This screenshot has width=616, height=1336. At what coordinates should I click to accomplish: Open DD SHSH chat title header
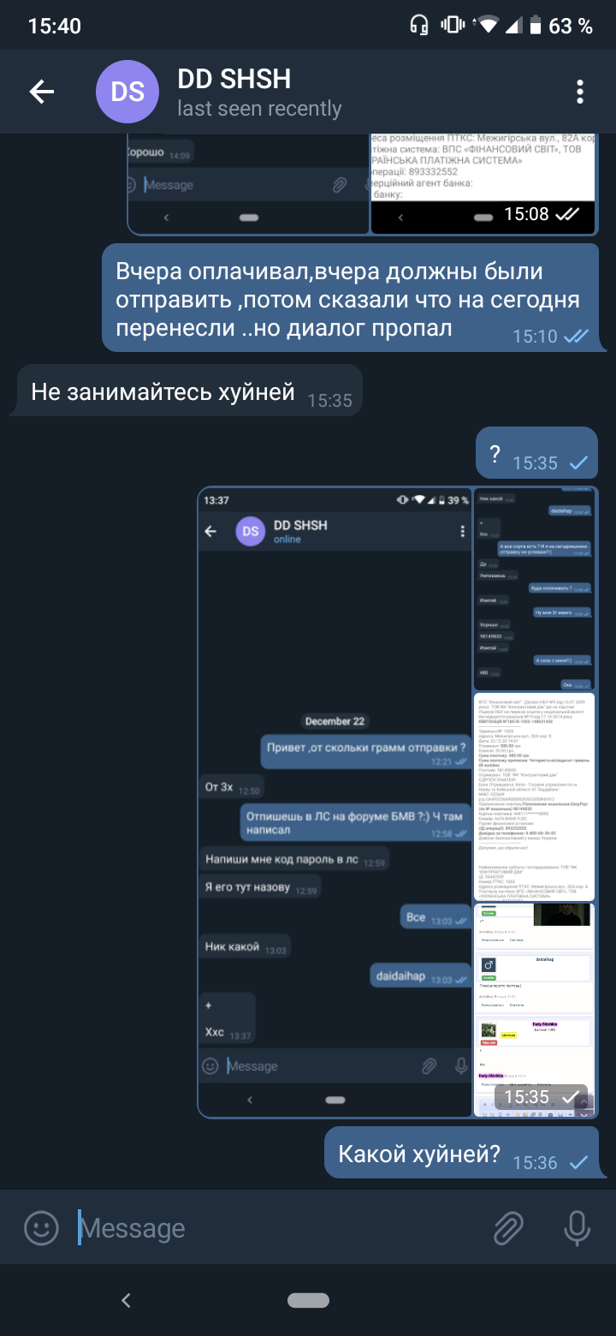(x=259, y=92)
